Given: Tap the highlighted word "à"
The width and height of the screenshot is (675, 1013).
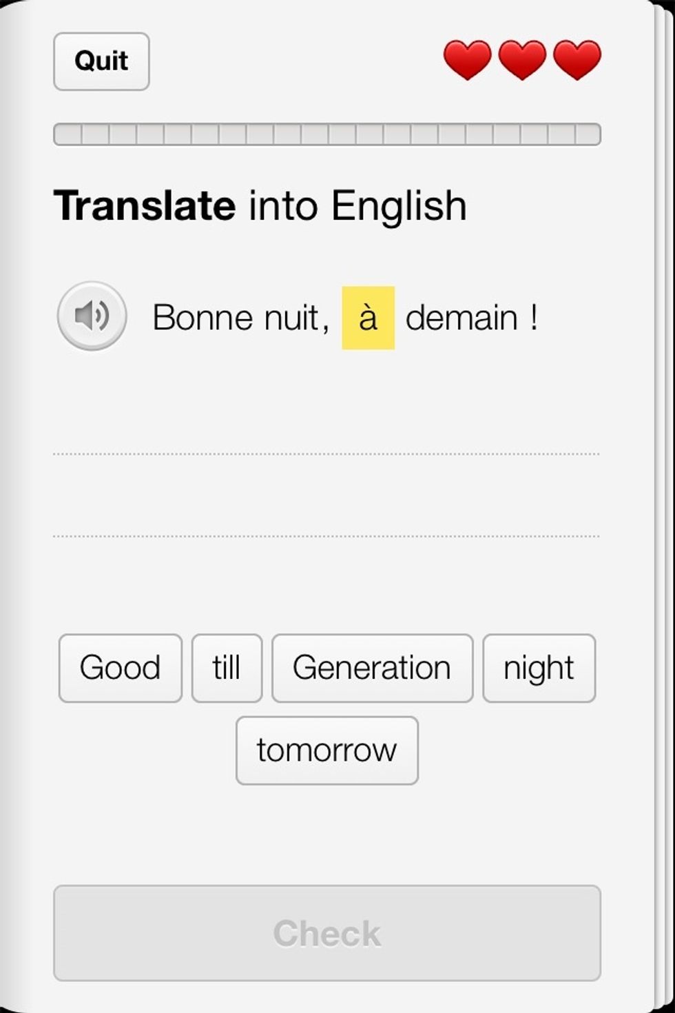Looking at the screenshot, I should (368, 318).
